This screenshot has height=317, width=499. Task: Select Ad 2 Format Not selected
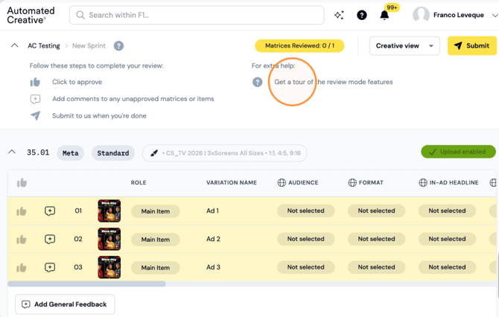pyautogui.click(x=376, y=239)
